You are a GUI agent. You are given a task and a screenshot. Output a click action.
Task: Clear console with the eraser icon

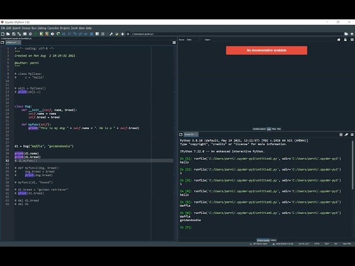[346, 135]
